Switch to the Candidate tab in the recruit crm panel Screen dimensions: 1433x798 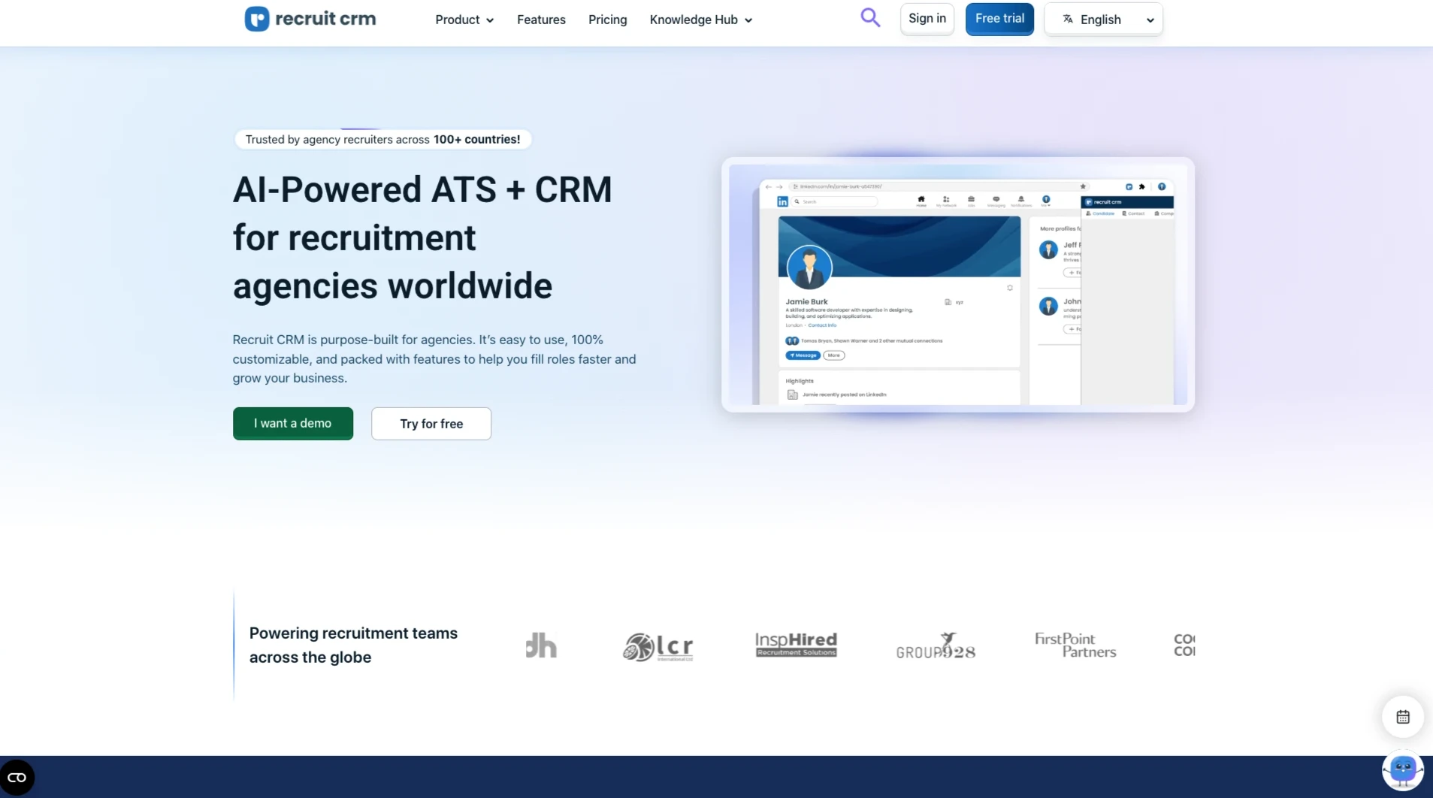[1103, 213]
